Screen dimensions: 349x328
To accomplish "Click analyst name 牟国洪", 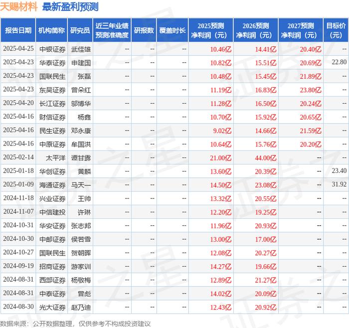I will pos(81,144).
